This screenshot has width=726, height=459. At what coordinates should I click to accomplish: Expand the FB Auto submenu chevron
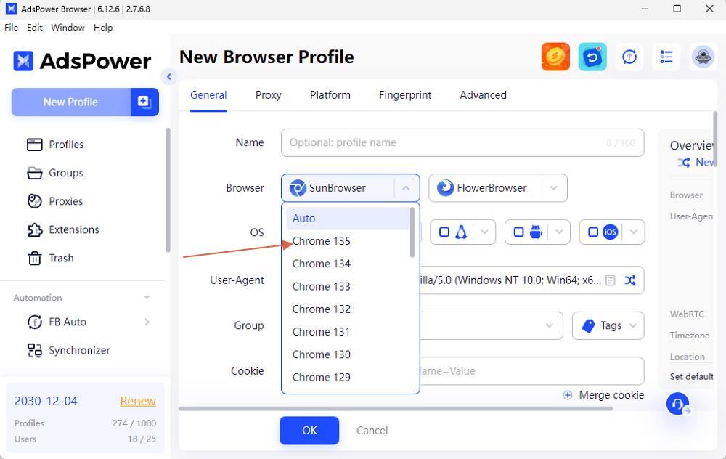pos(147,322)
